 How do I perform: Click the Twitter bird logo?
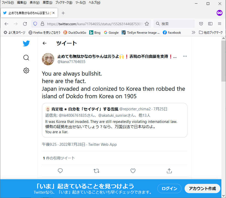26,43
